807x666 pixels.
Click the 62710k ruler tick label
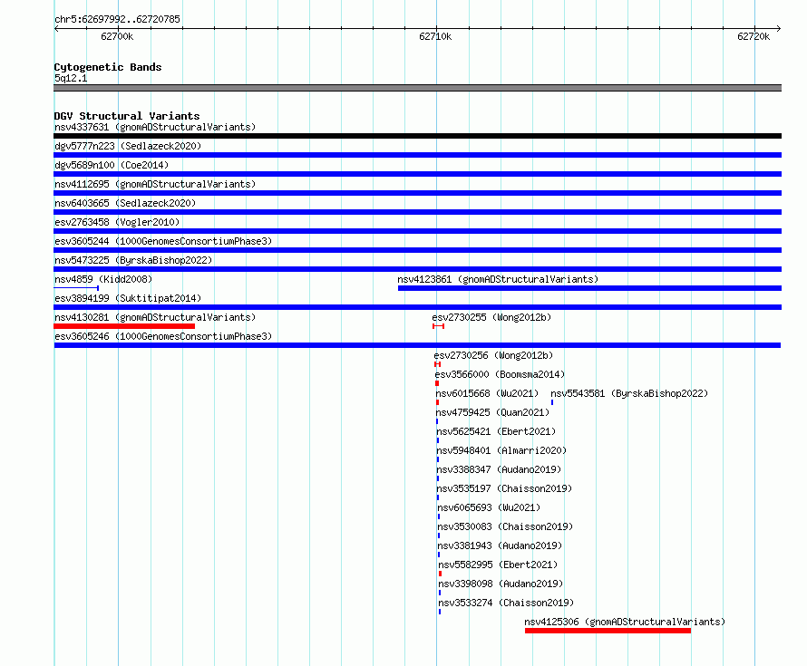tap(435, 36)
